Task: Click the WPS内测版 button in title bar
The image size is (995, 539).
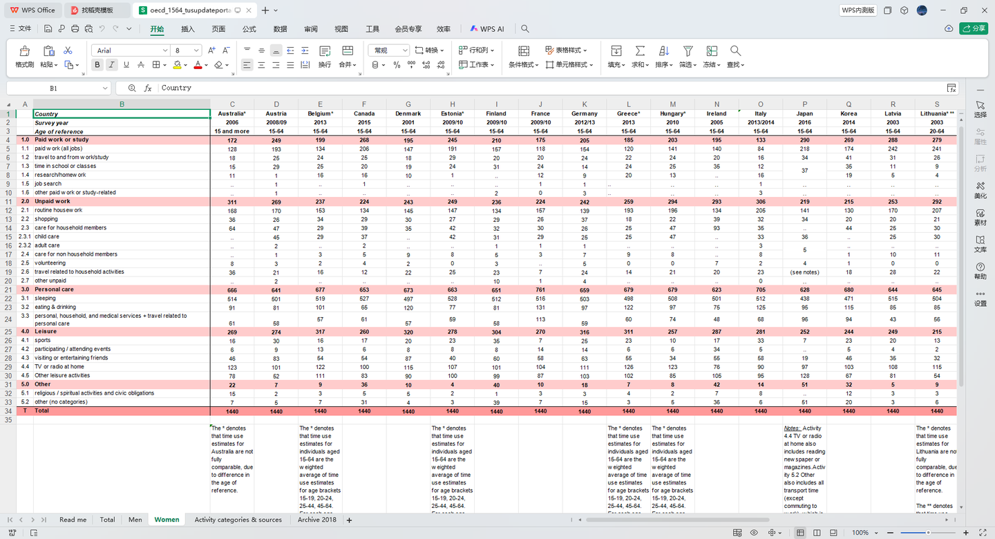Action: (x=858, y=10)
